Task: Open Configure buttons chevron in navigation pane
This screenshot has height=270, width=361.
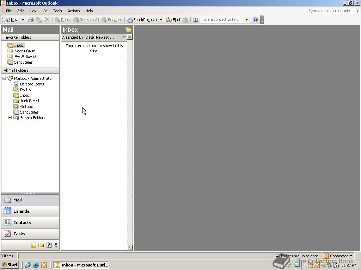Action: (56, 245)
